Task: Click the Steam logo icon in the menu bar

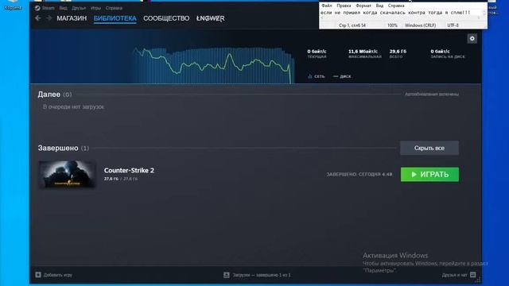Action: pyautogui.click(x=37, y=8)
